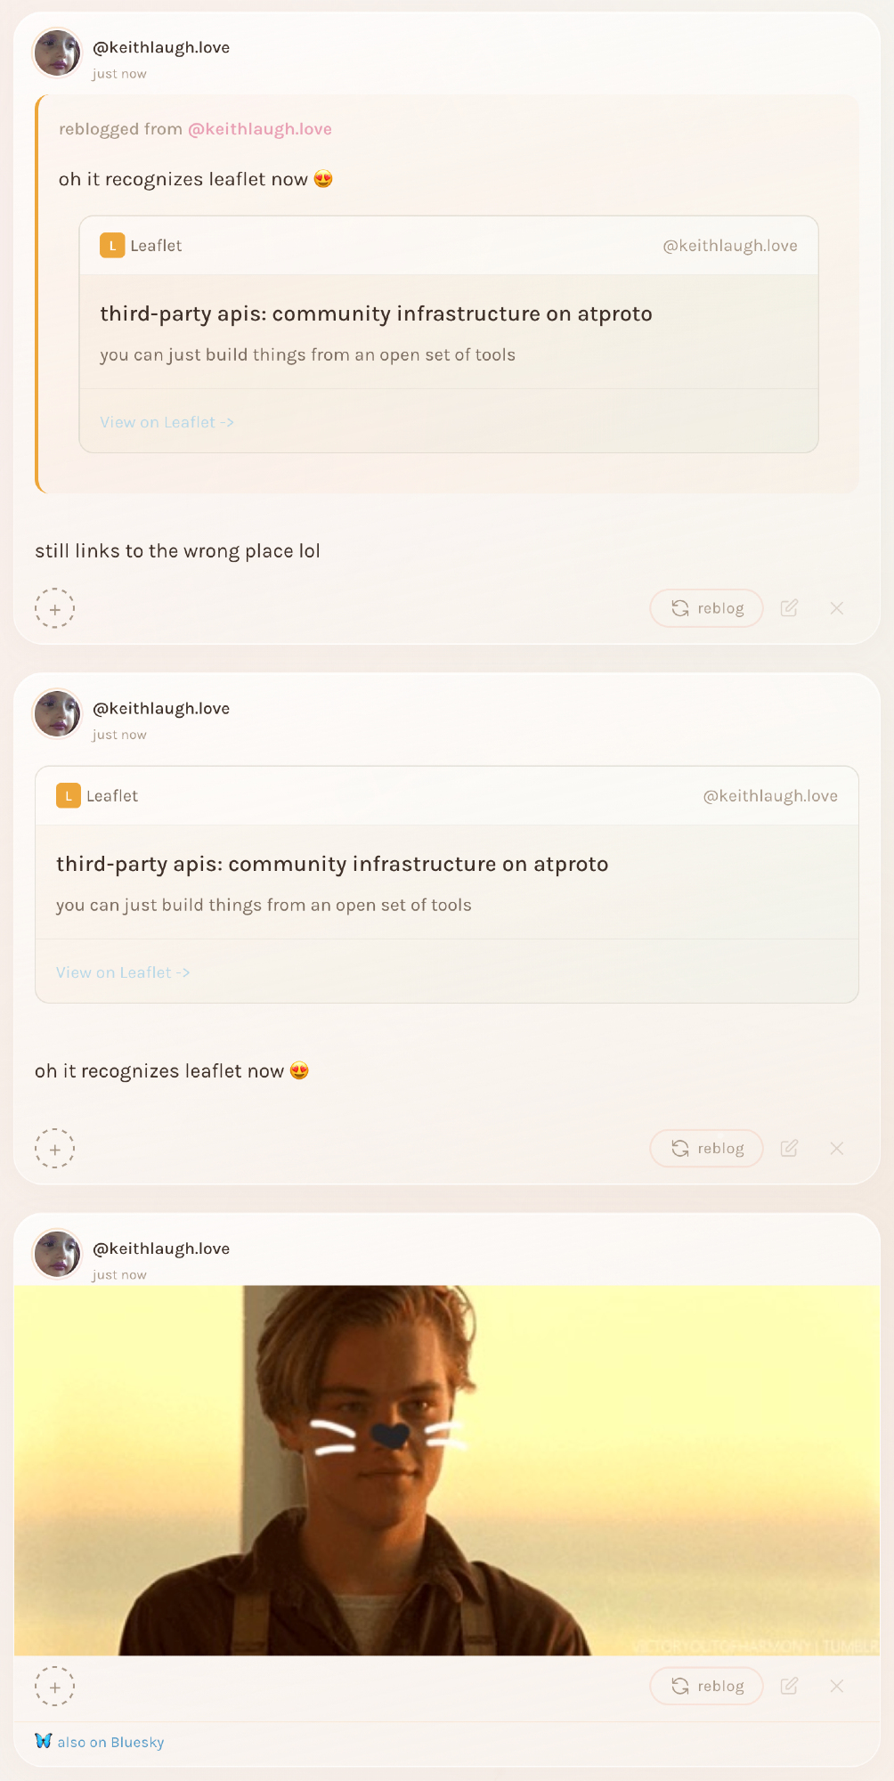Add a reaction to the second post
The width and height of the screenshot is (894, 1781).
[54, 1149]
